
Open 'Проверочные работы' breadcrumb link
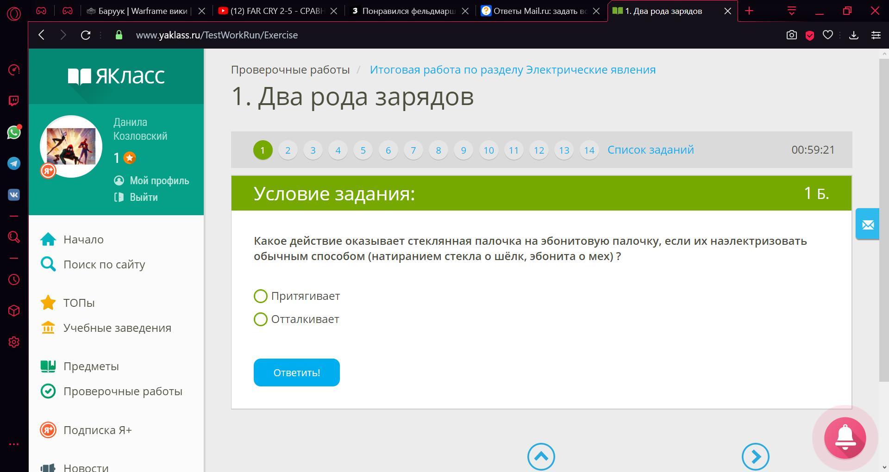click(290, 69)
